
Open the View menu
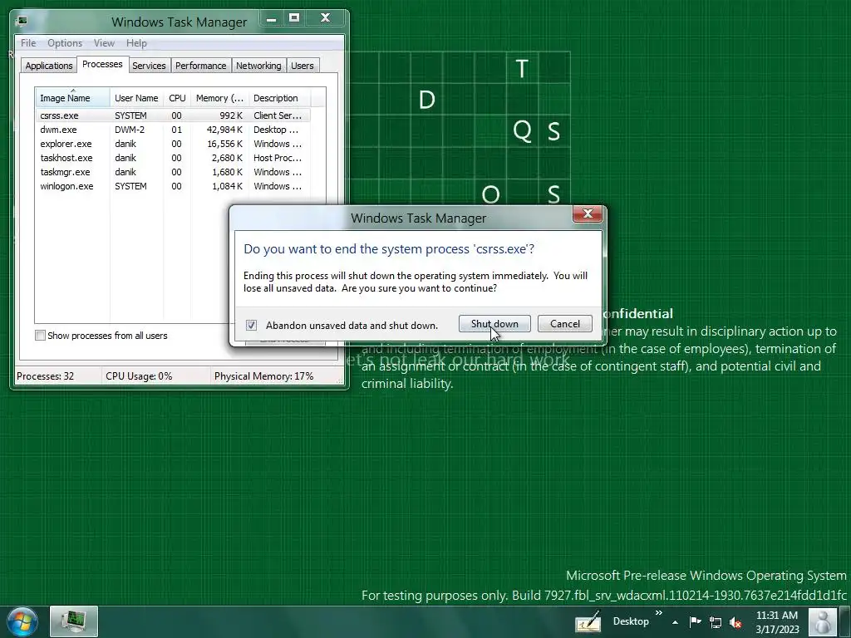click(104, 43)
